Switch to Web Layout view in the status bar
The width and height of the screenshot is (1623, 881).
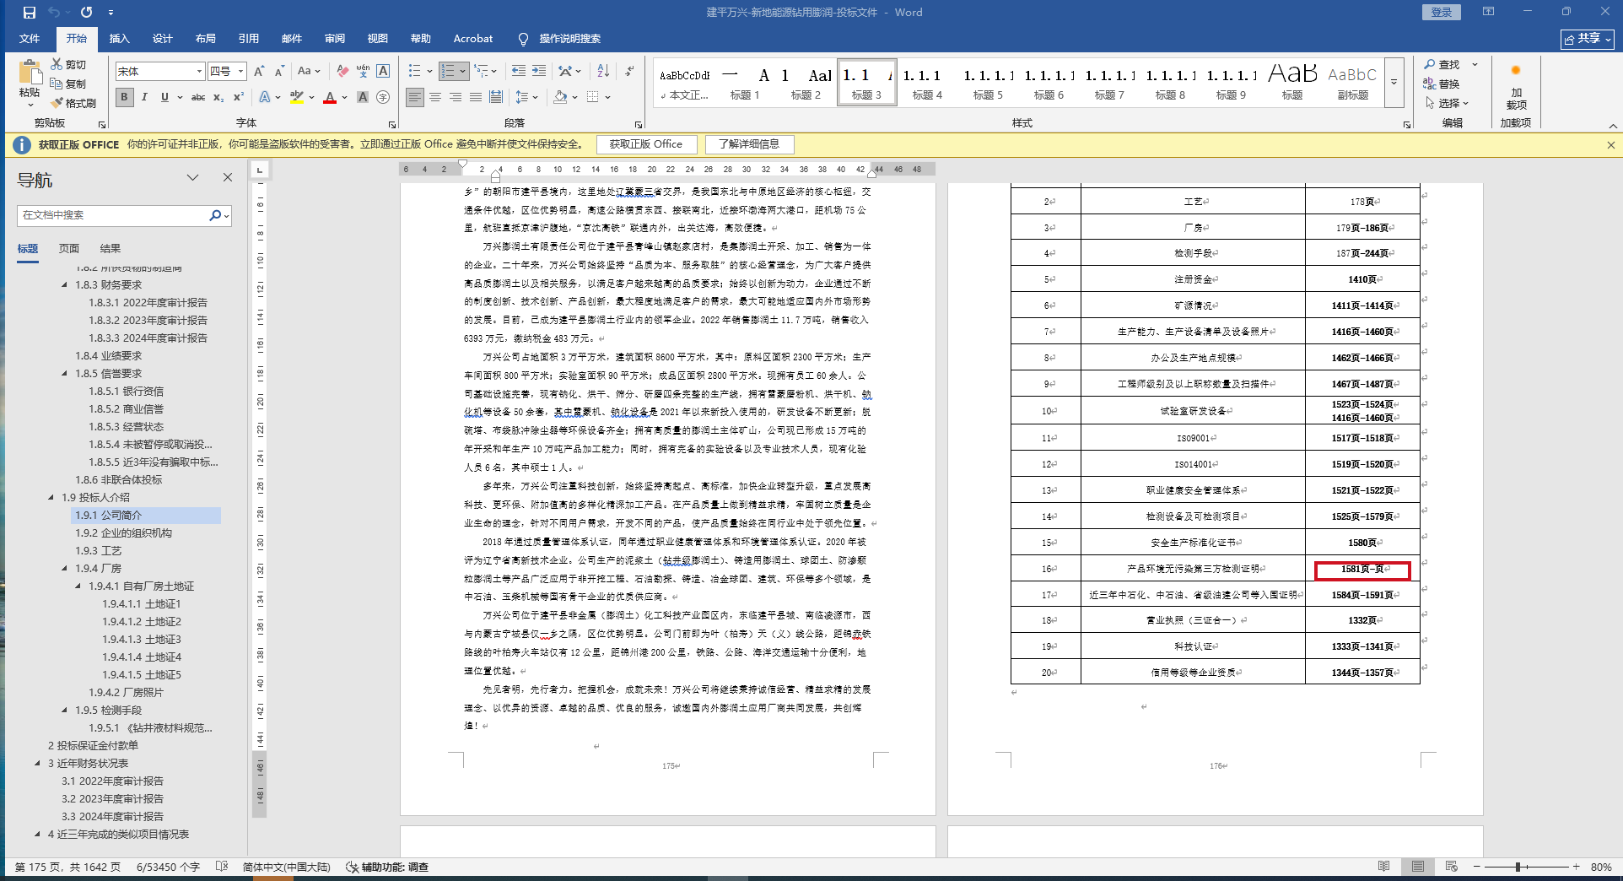pyautogui.click(x=1451, y=867)
